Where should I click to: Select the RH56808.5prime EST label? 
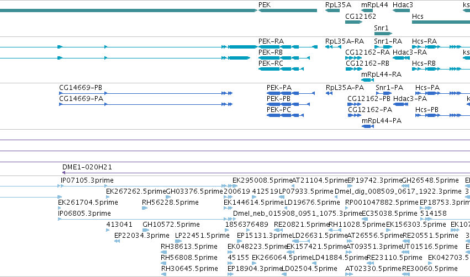pyautogui.click(x=189, y=258)
